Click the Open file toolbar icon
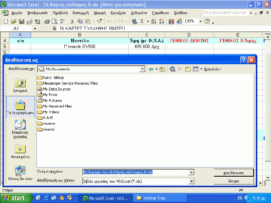 click(13, 21)
